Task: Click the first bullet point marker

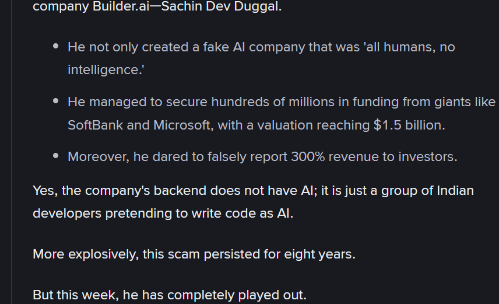Action: [56, 46]
